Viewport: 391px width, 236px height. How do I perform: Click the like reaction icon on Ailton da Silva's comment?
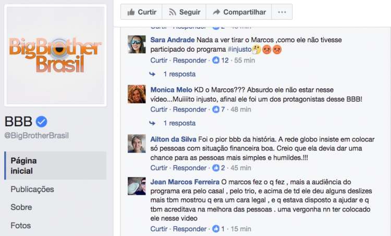(216, 168)
